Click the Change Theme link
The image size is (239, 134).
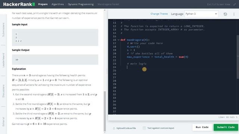click(159, 14)
